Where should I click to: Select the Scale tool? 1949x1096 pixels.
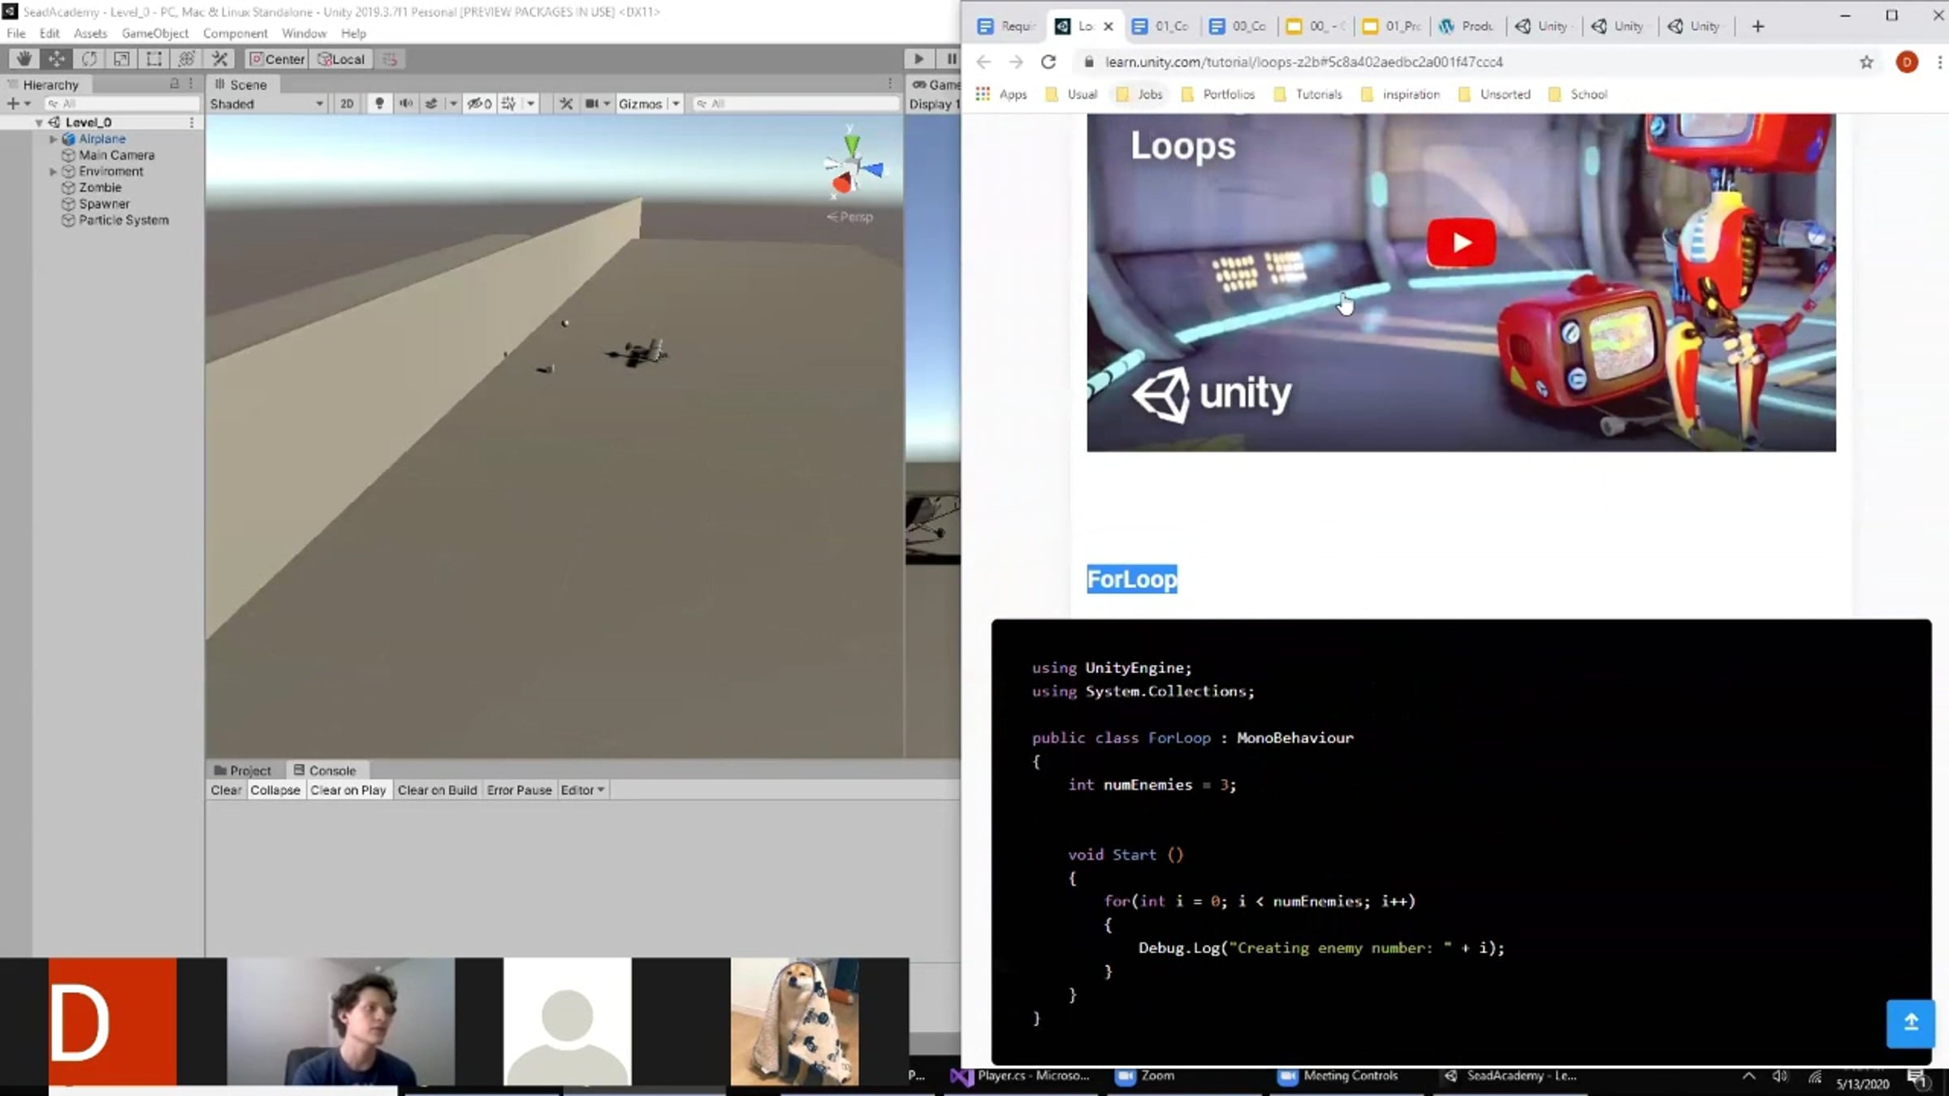click(122, 59)
